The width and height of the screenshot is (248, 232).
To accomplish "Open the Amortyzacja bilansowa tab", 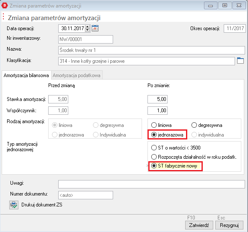I will (26, 75).
